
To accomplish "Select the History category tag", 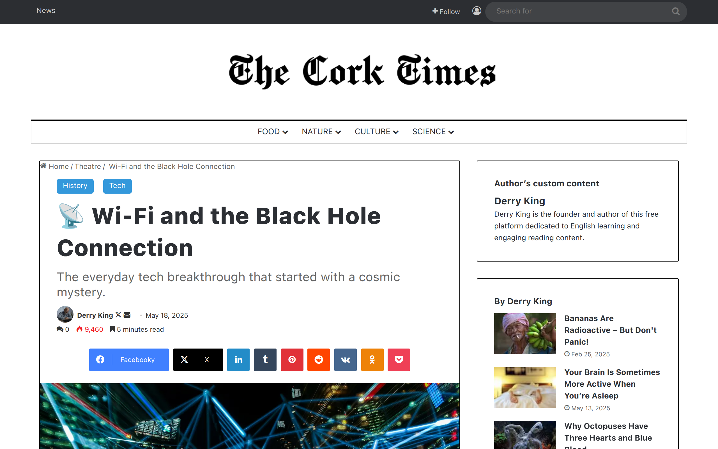I will click(75, 186).
